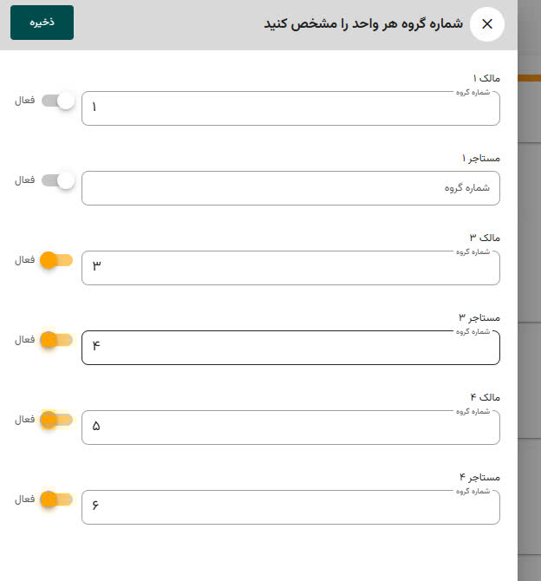Close the group number dialog
Screen dimensions: 541x581
[x=486, y=24]
